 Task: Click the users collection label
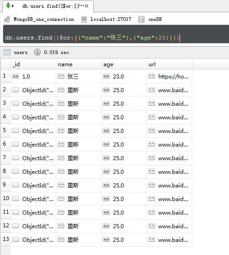21,53
